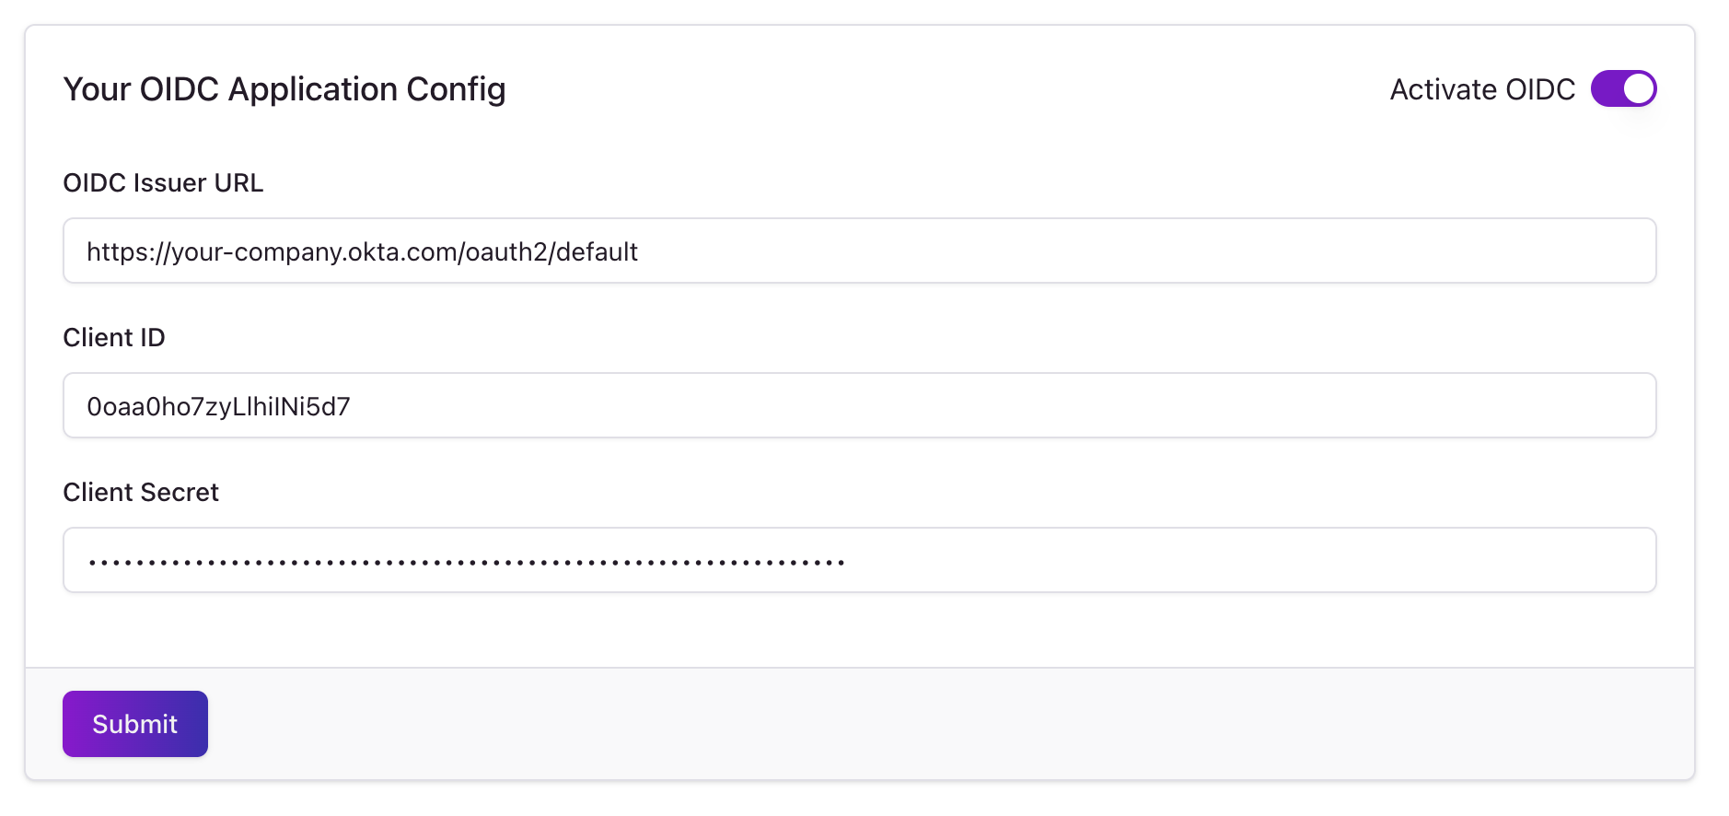This screenshot has height=816, width=1729.
Task: Click the Activate OIDC label text
Action: tap(1481, 89)
